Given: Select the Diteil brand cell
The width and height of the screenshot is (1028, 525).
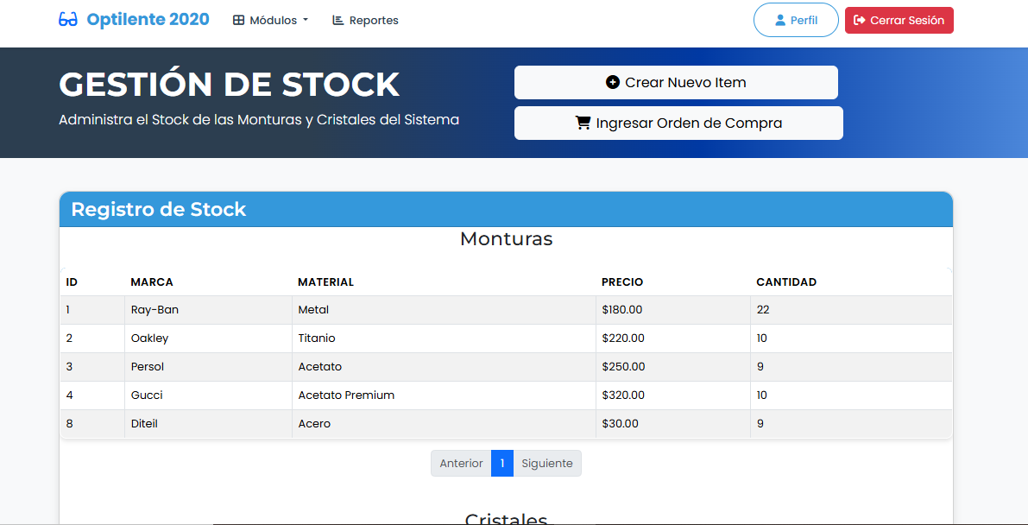Looking at the screenshot, I should pos(208,424).
